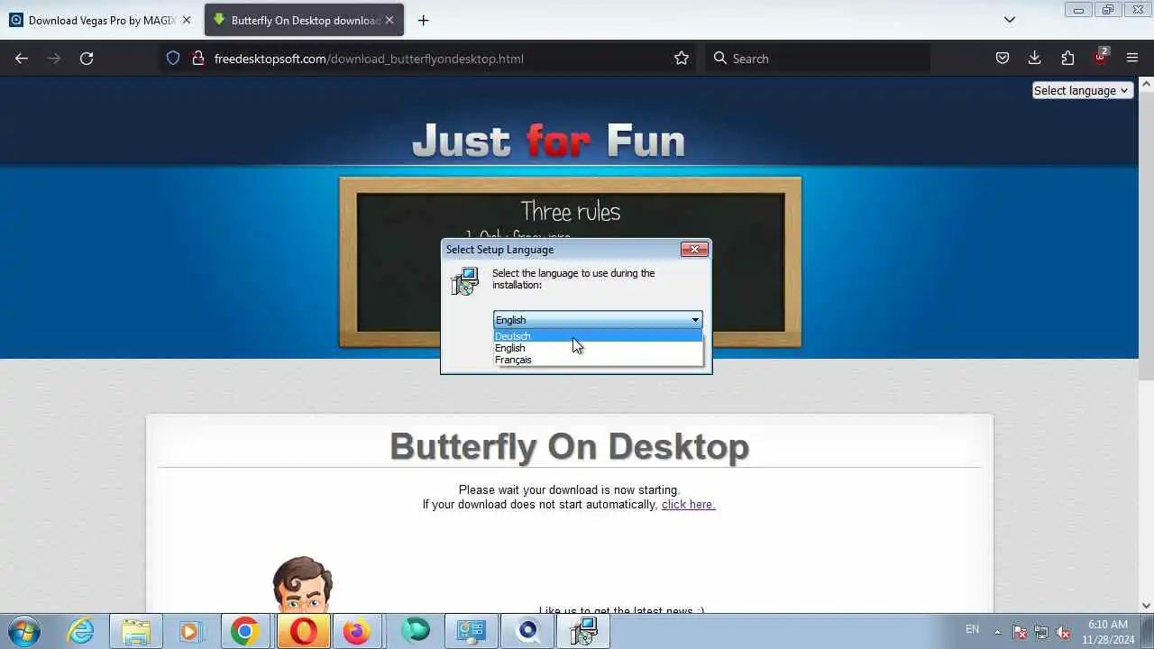Select the Setup installer taskbar button
The image size is (1154, 649).
[x=583, y=631]
